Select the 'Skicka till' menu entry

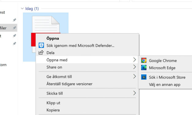[x=87, y=93]
